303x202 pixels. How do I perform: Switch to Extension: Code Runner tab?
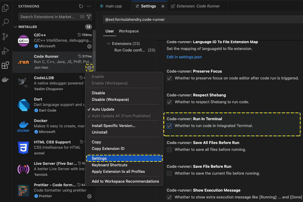click(x=198, y=6)
